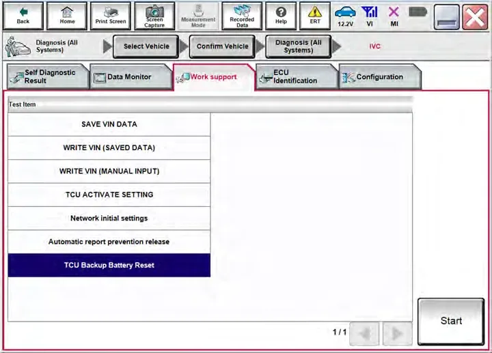Screen dimensions: 492x353
Task: Select TCU Backup Battery Reset item
Action: (109, 265)
